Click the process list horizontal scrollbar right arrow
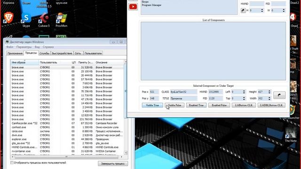 tap(121, 157)
